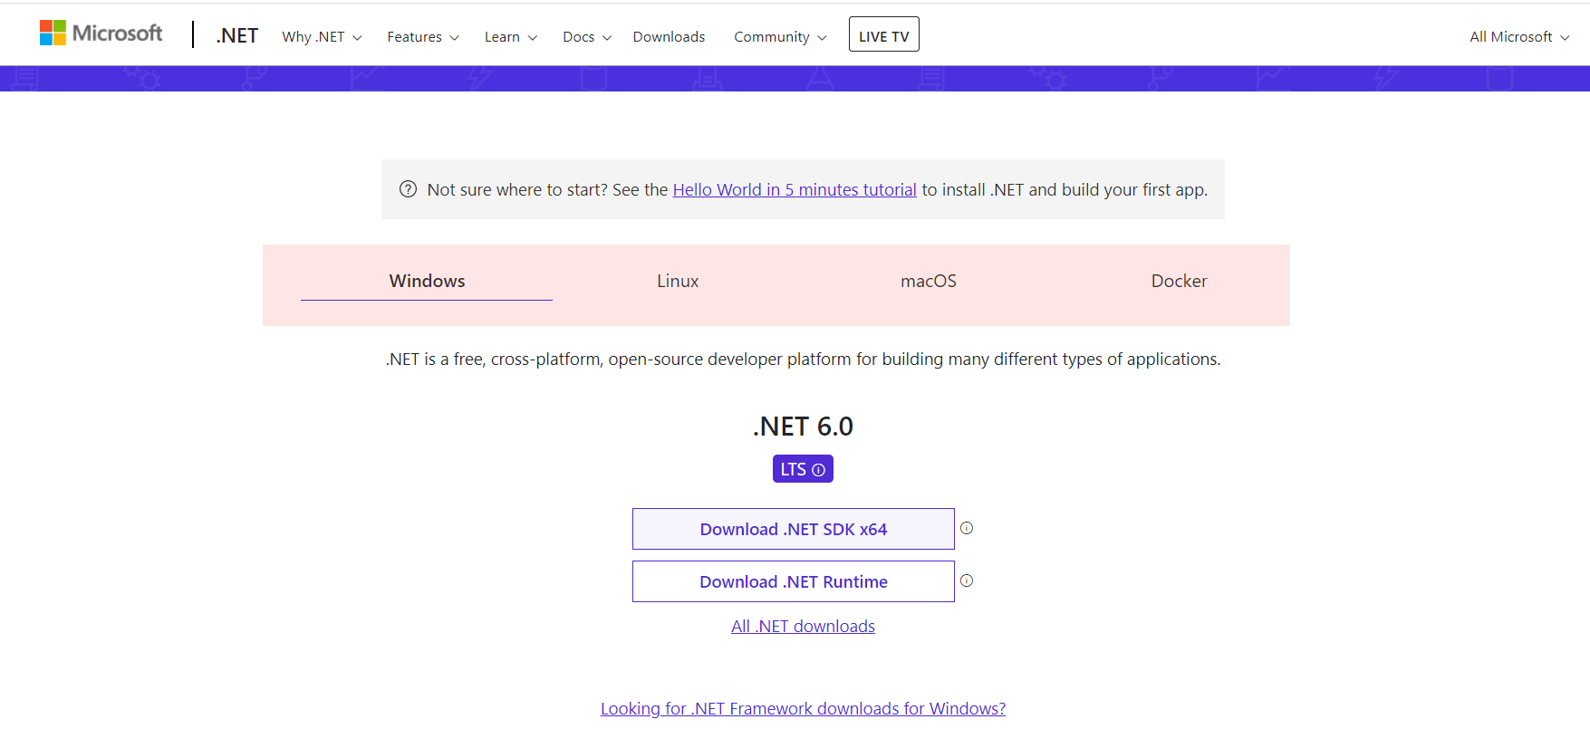1590x748 pixels.
Task: Click the .NET home brand link
Action: [237, 36]
